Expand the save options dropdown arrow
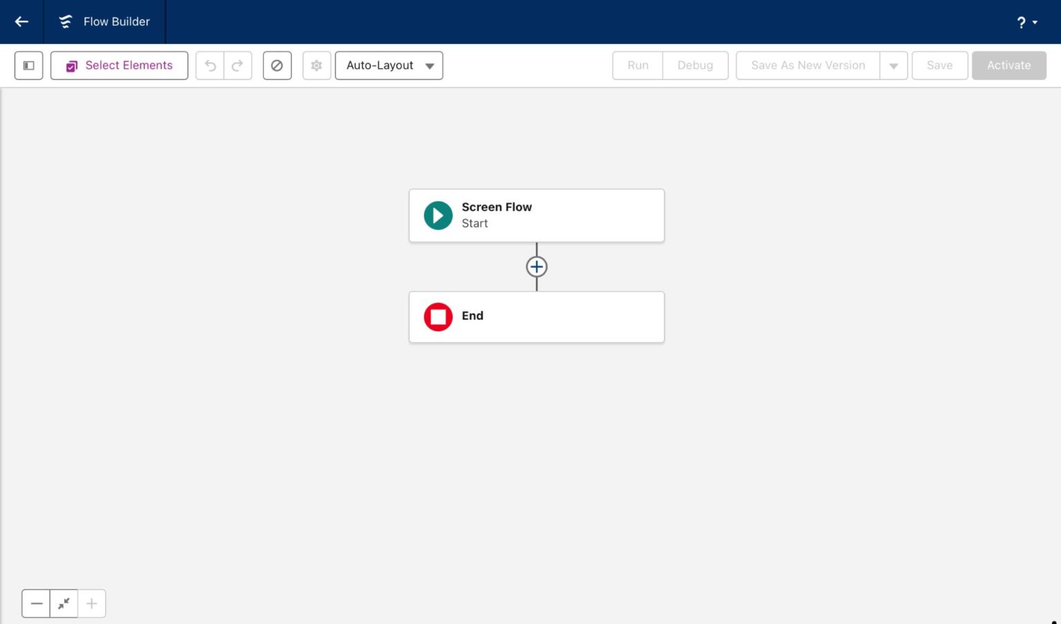This screenshot has height=624, width=1061. (894, 66)
